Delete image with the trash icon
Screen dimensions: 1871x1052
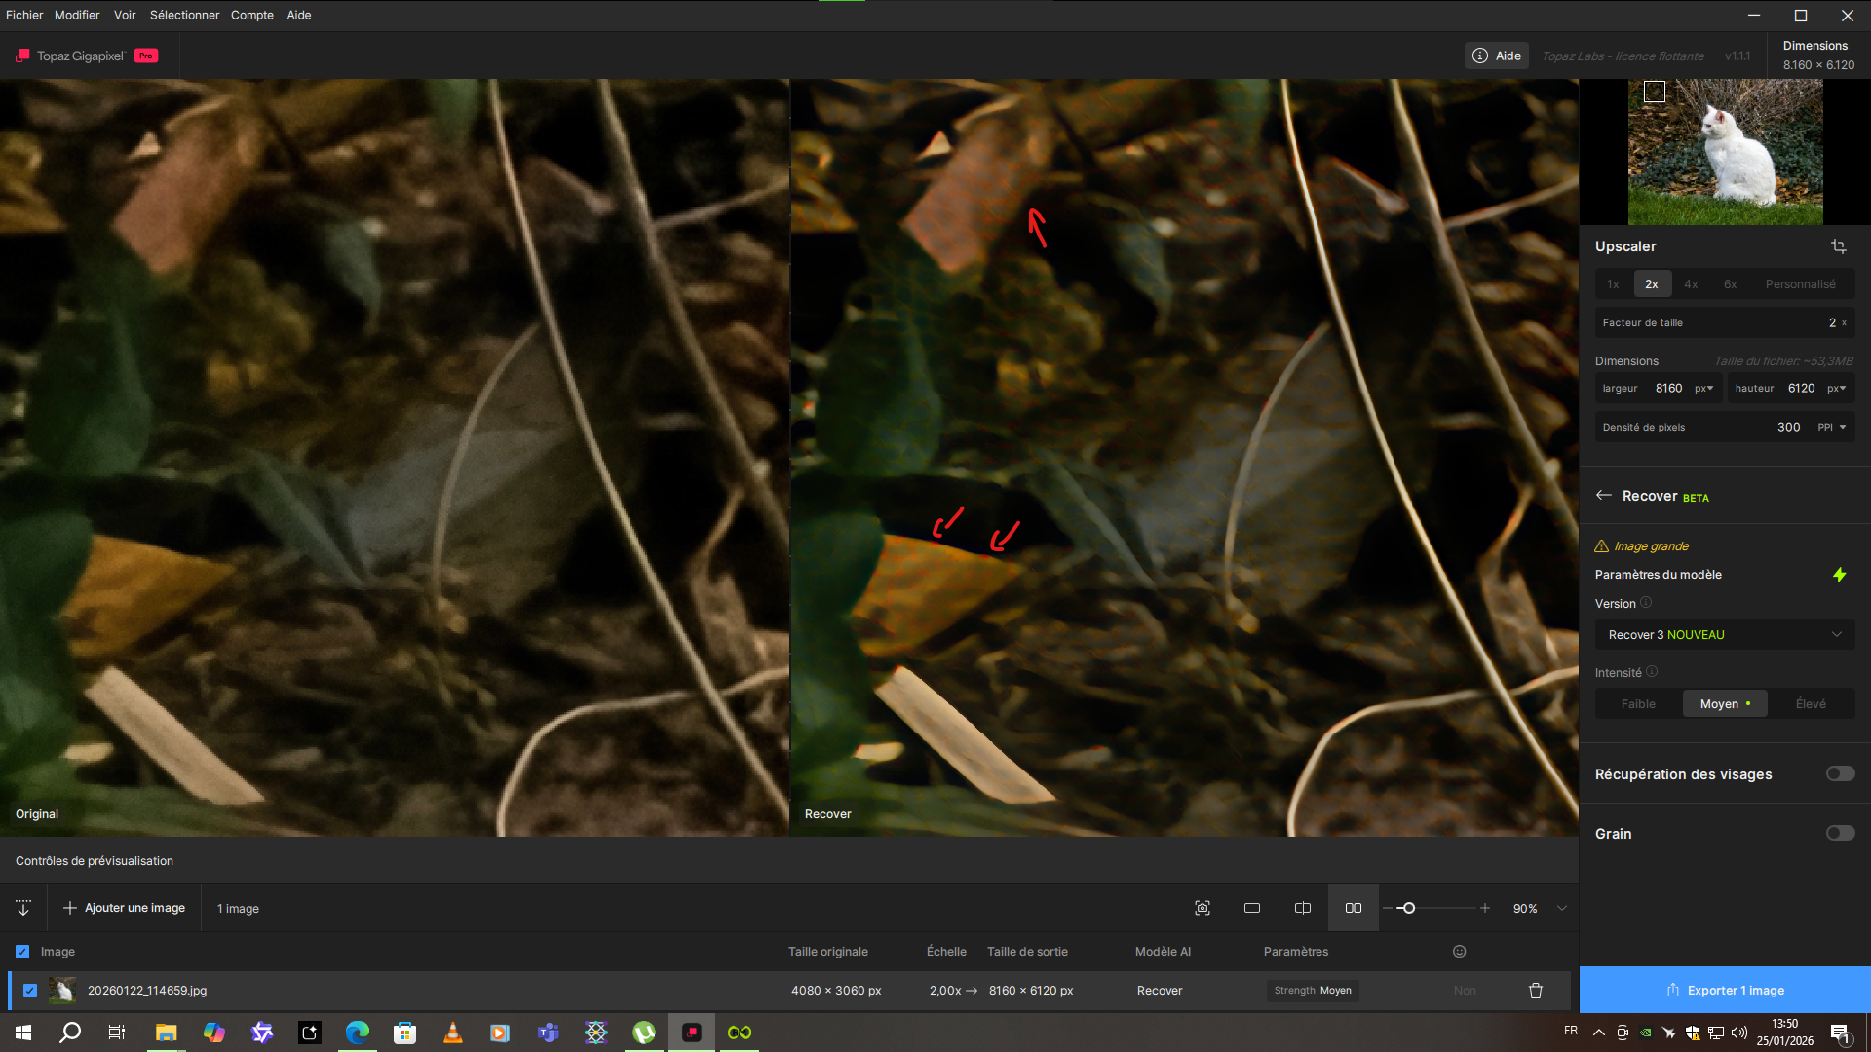pos(1536,991)
